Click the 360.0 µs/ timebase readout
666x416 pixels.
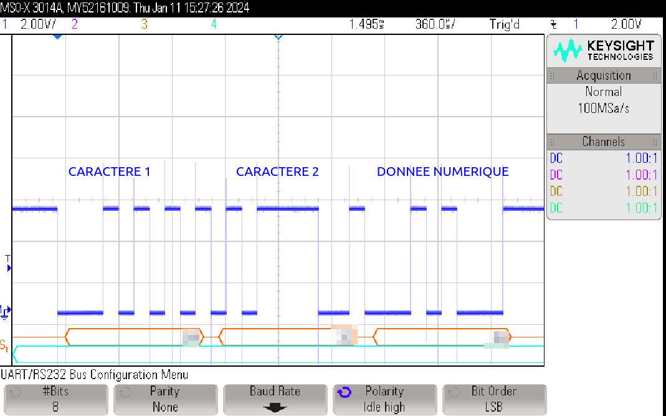coord(435,24)
